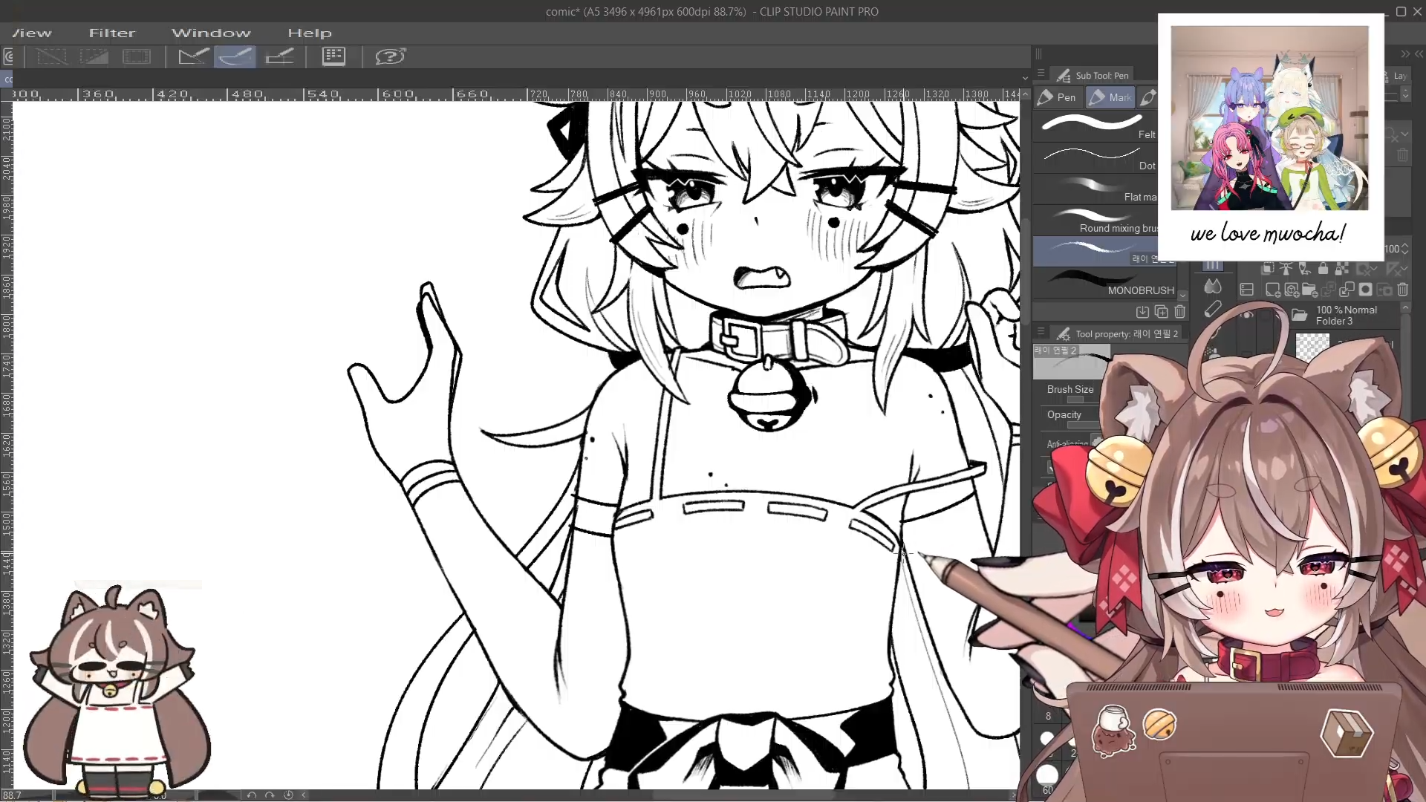Click the Folder 3 layer entry
This screenshot has width=1426, height=802.
pos(1346,316)
